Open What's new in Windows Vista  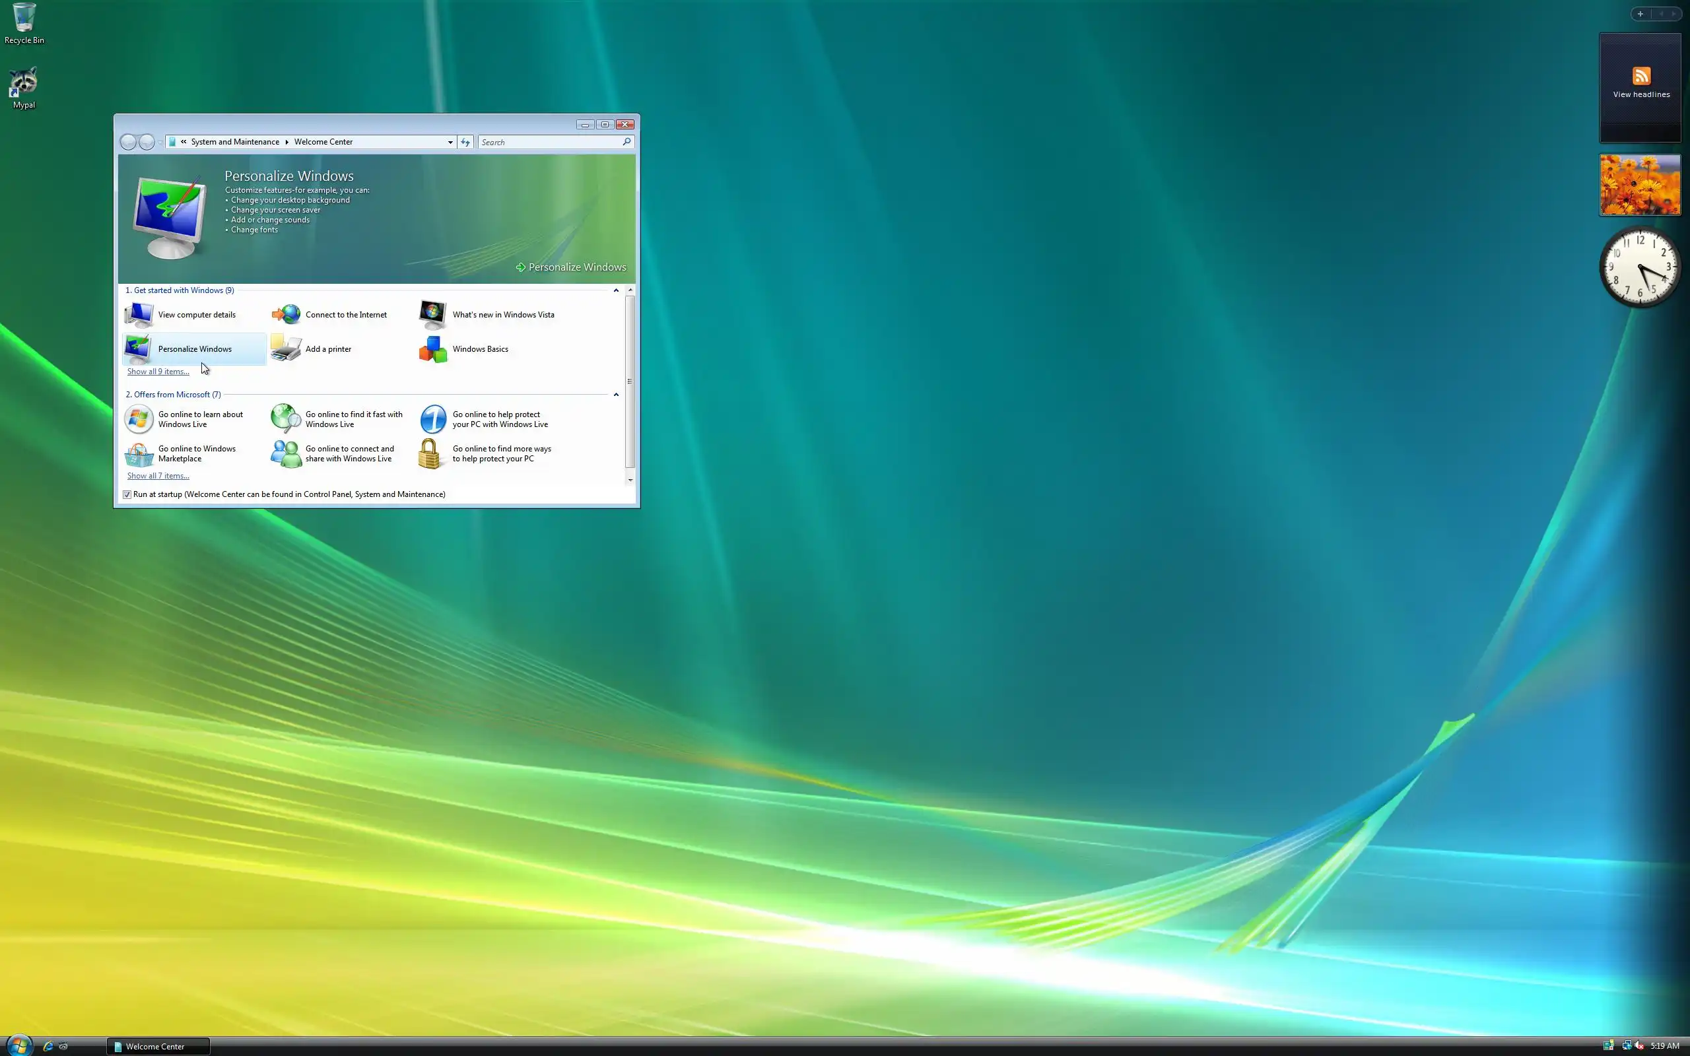coord(503,314)
